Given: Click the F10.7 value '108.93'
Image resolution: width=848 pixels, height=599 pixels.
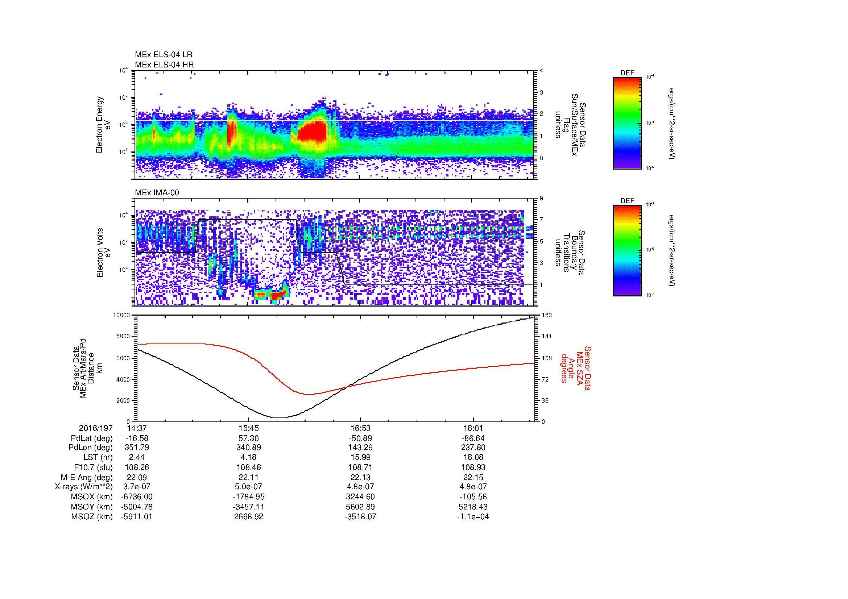Looking at the screenshot, I should [473, 467].
